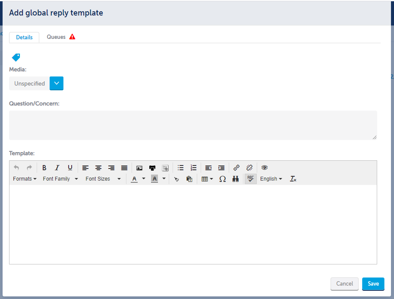Click the blue tag icon

pos(16,57)
